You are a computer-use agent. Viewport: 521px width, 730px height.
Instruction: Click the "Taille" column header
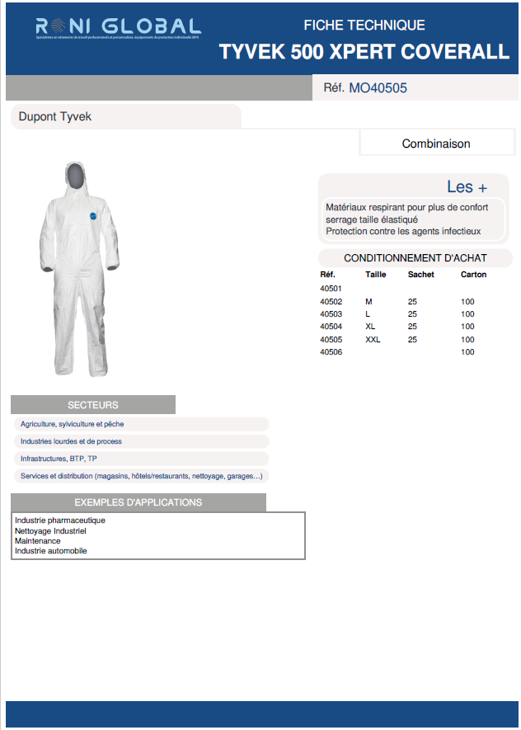click(x=376, y=275)
